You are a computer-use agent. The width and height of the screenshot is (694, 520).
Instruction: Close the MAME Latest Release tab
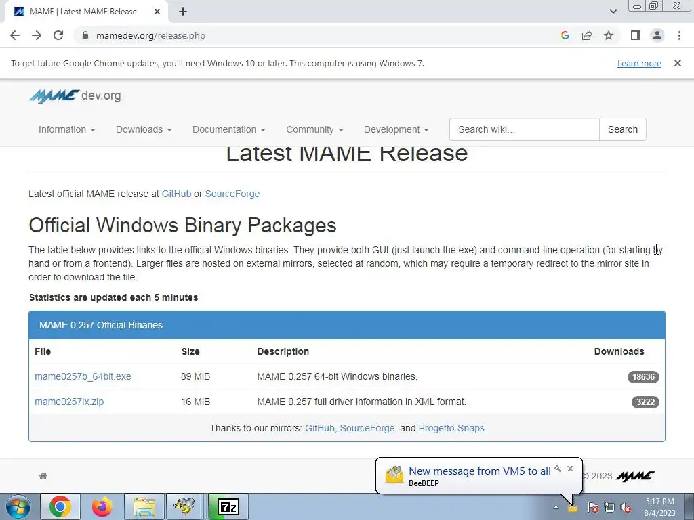tap(157, 12)
